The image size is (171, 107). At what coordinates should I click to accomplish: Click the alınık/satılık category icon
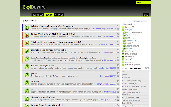[123, 51]
